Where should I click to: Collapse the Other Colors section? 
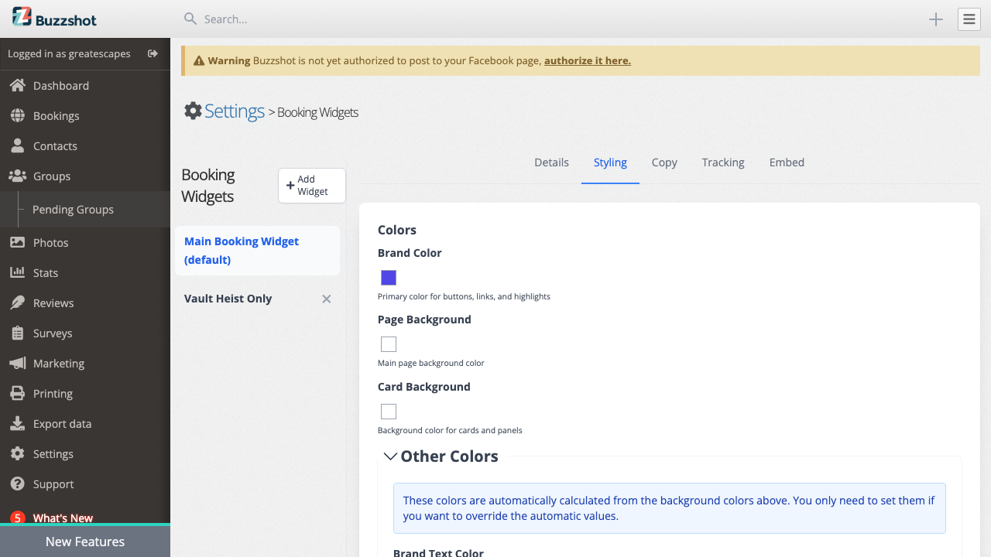[391, 456]
